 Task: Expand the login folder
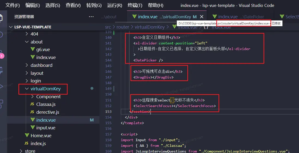tap(27, 81)
